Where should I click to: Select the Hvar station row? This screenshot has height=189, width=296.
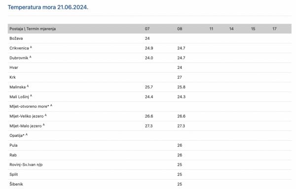(149, 67)
